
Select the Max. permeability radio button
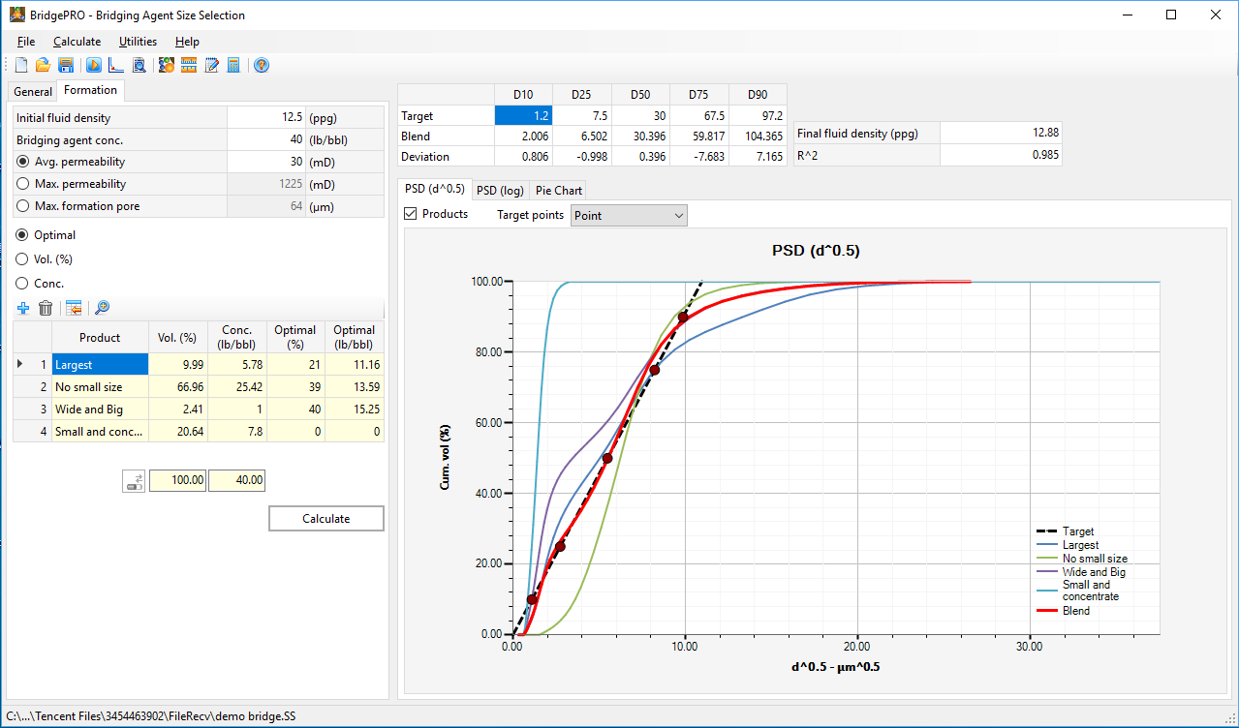[22, 184]
